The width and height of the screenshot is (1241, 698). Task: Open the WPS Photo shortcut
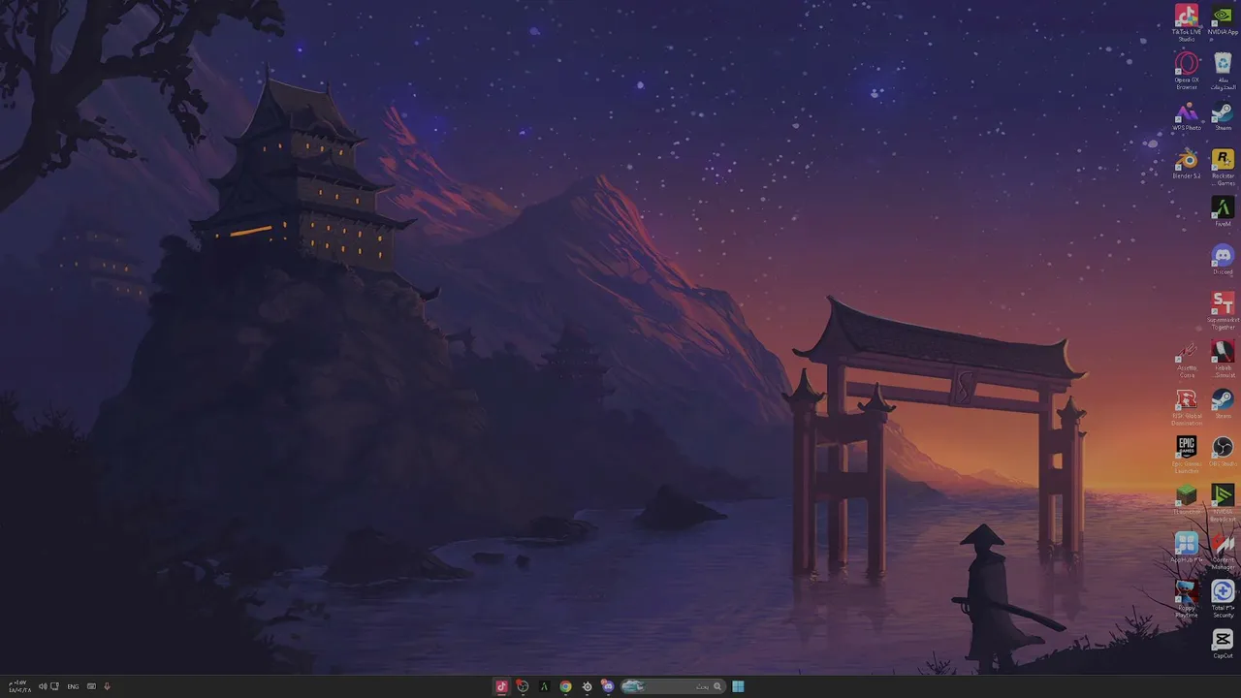[1186, 116]
